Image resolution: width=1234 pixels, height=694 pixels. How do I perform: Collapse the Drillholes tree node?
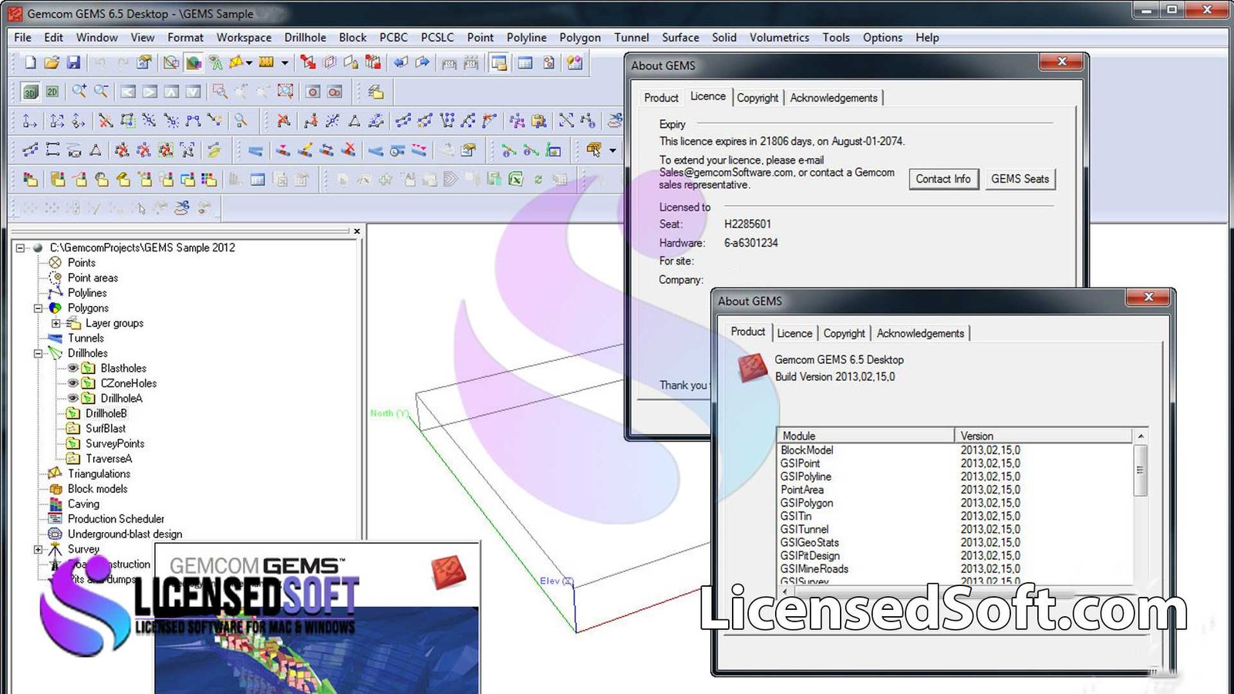[38, 353]
